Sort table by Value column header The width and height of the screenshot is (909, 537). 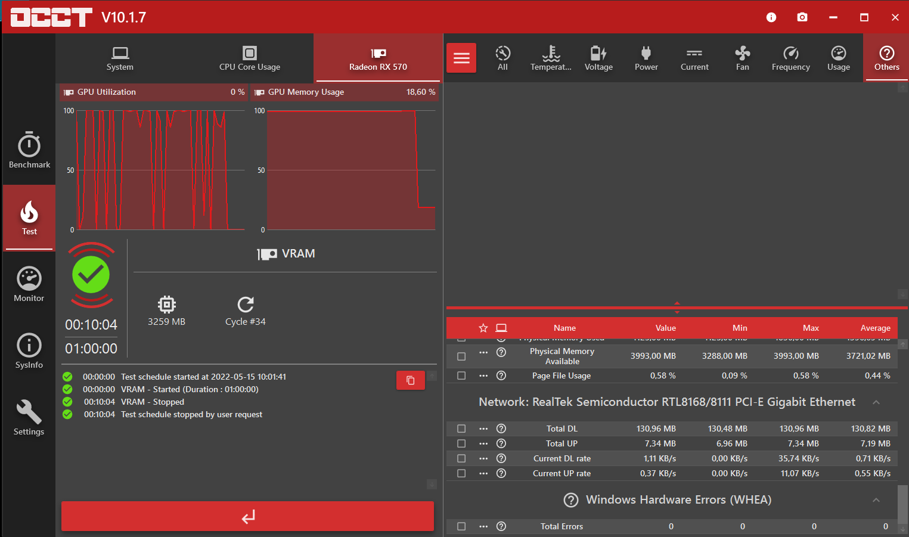(666, 328)
